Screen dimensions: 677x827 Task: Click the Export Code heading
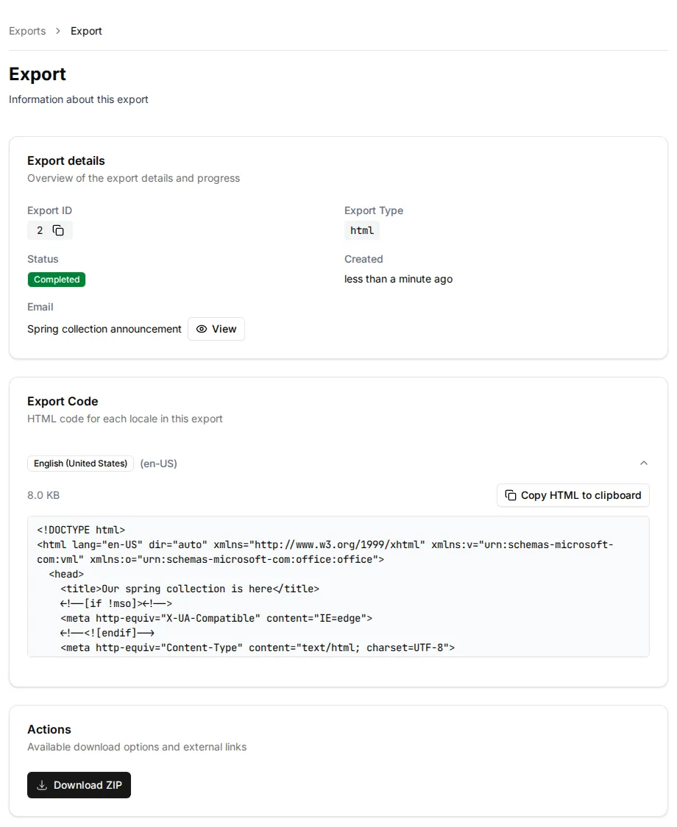(63, 402)
